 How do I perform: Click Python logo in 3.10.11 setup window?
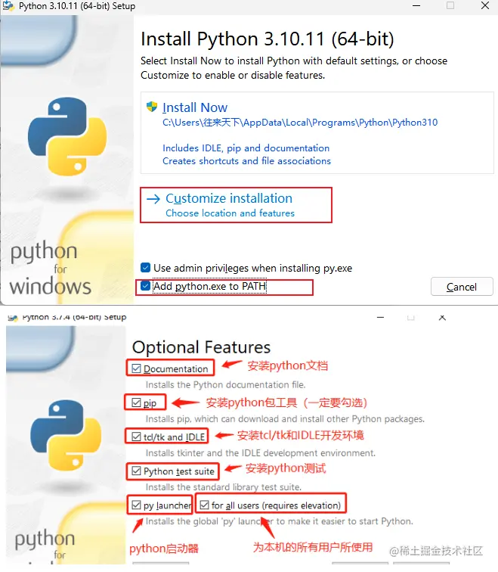(x=67, y=136)
